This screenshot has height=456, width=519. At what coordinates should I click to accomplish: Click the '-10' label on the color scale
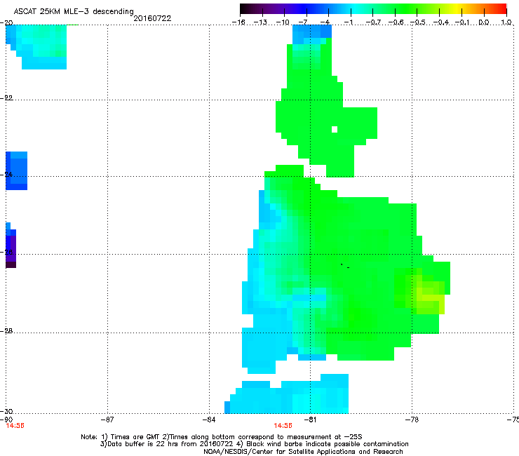tap(283, 22)
